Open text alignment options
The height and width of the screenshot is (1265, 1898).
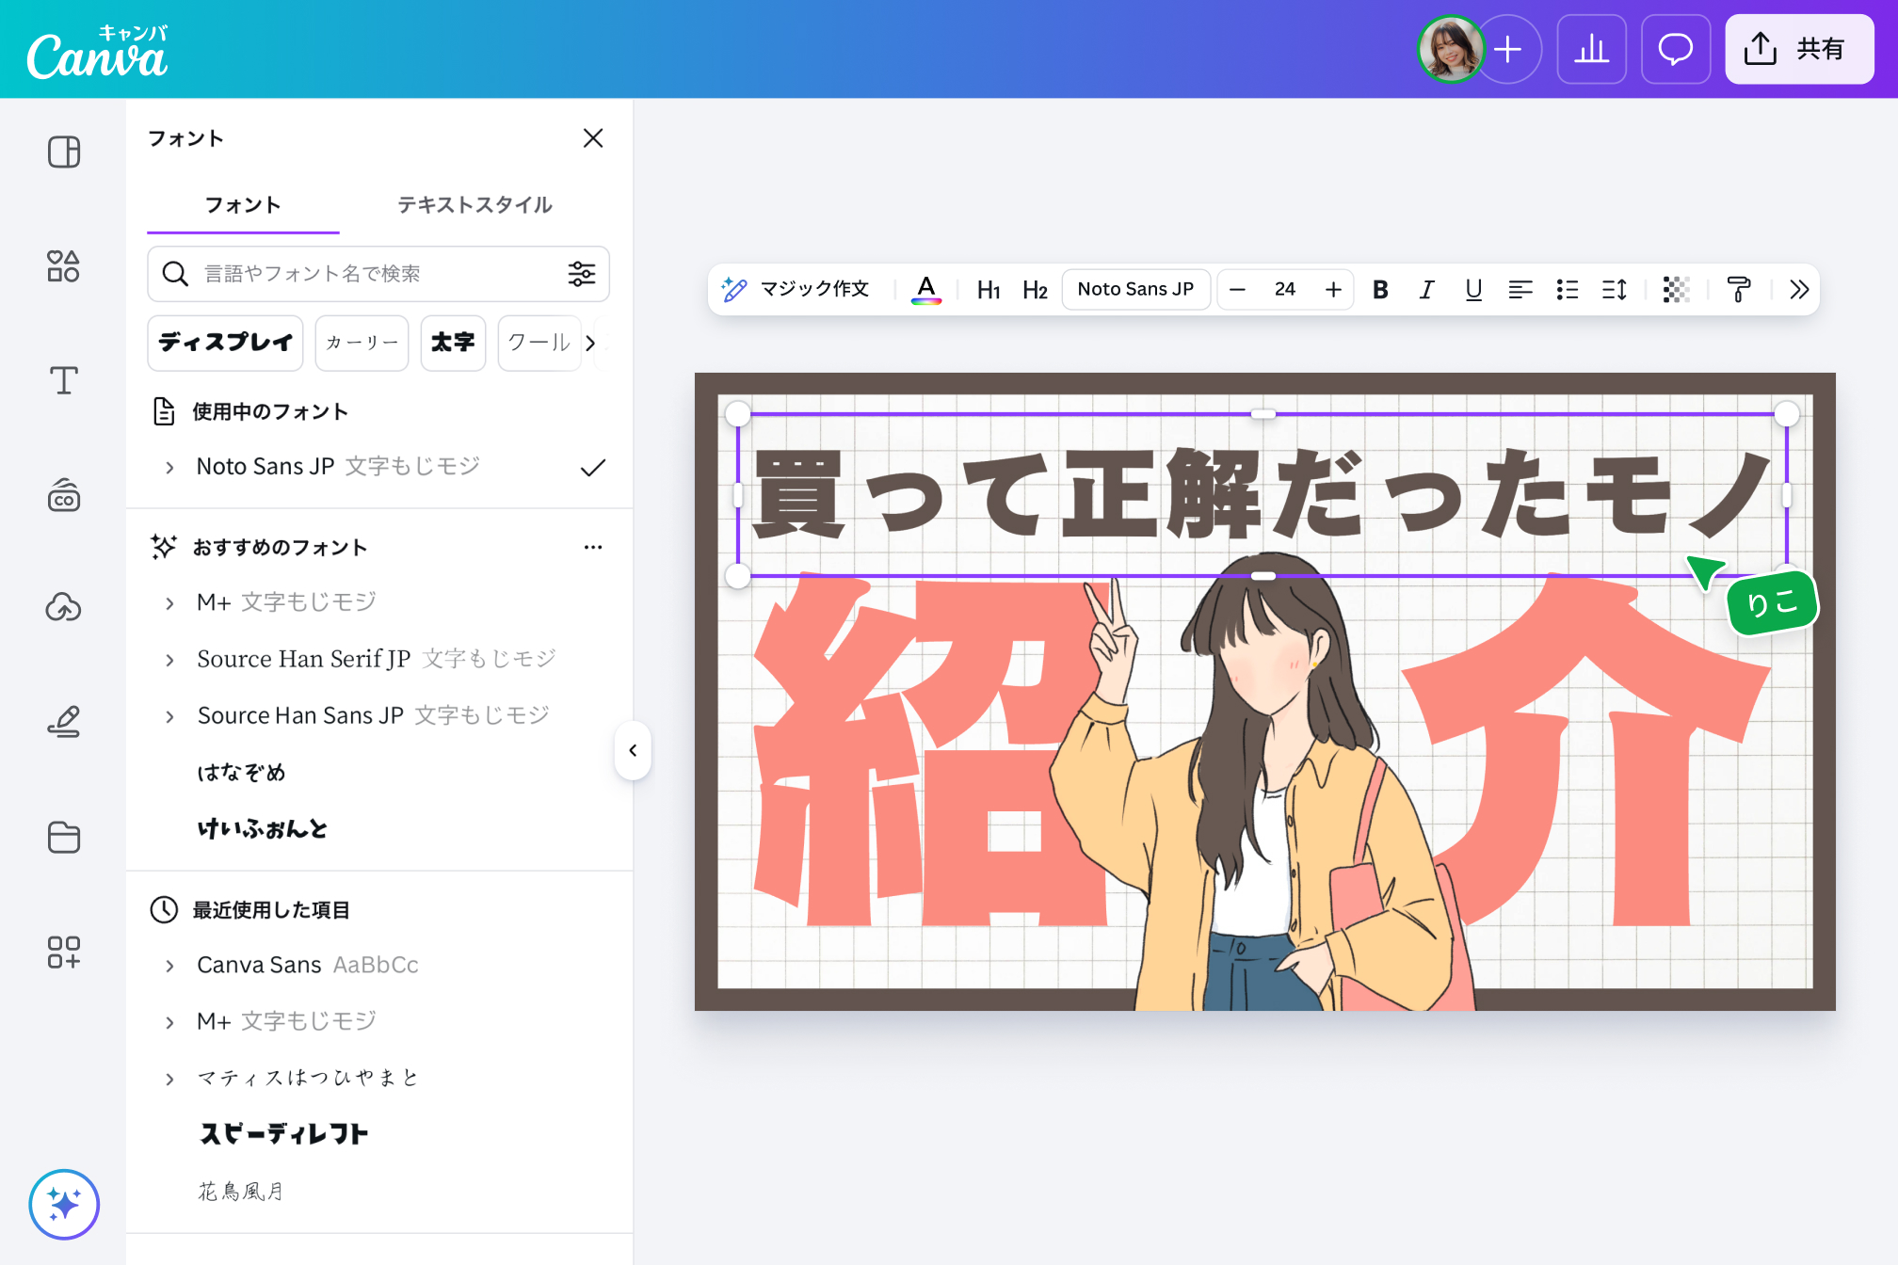coord(1520,290)
